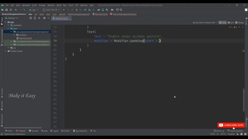The image size is (248, 139).
Task: Click the 4 spaces indent status entry
Action: [x=231, y=134]
